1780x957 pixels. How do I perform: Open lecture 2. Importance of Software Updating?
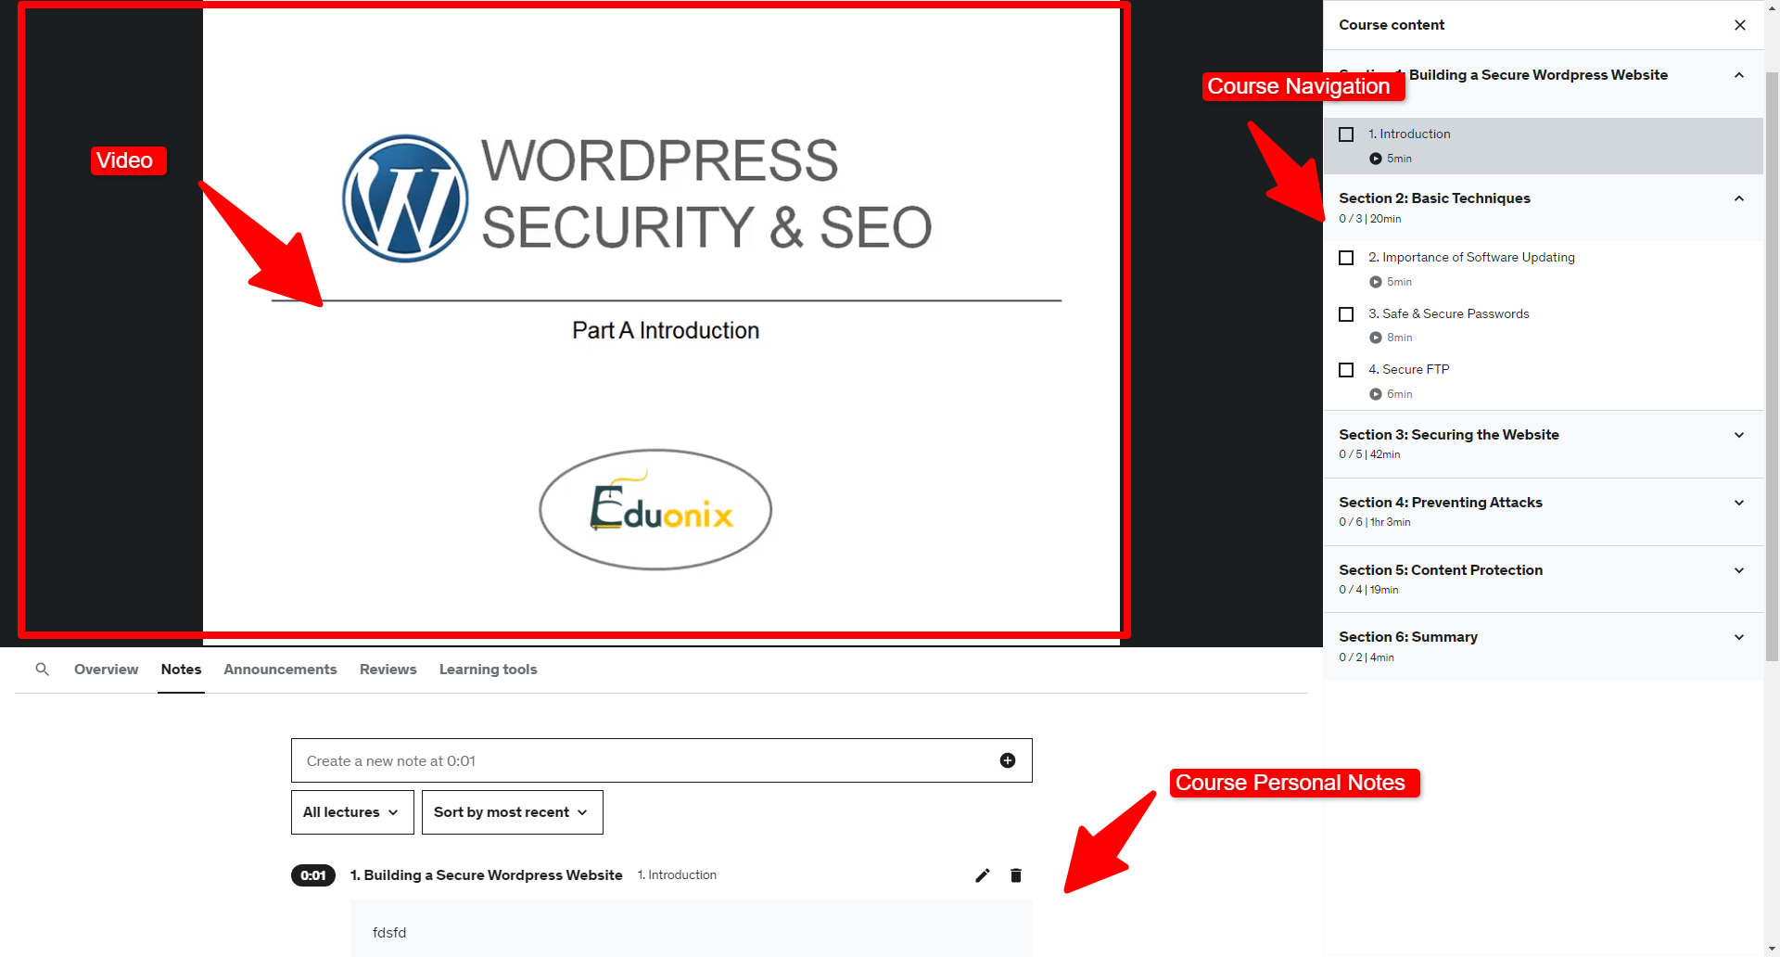click(x=1471, y=258)
